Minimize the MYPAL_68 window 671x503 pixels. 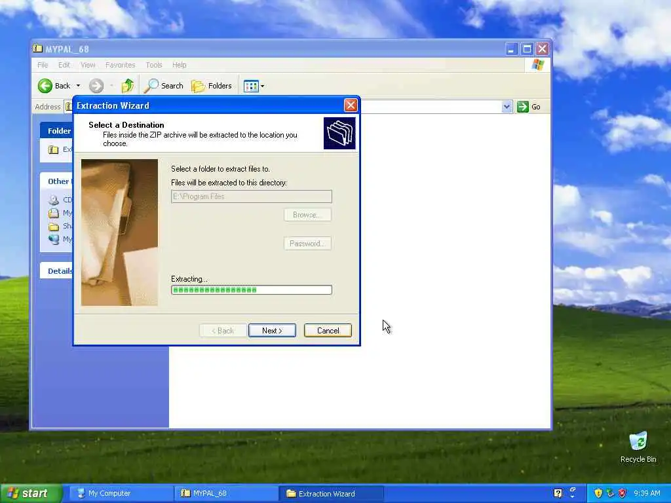click(511, 48)
